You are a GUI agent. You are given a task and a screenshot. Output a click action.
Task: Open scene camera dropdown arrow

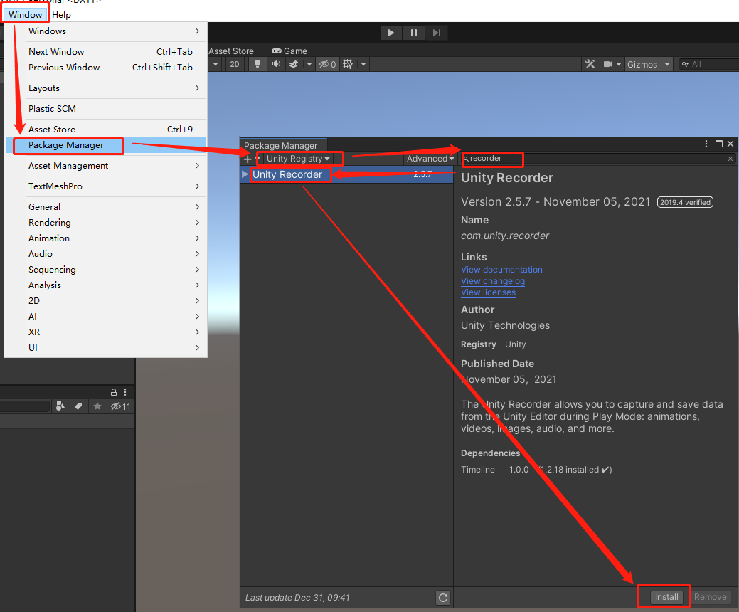[619, 64]
